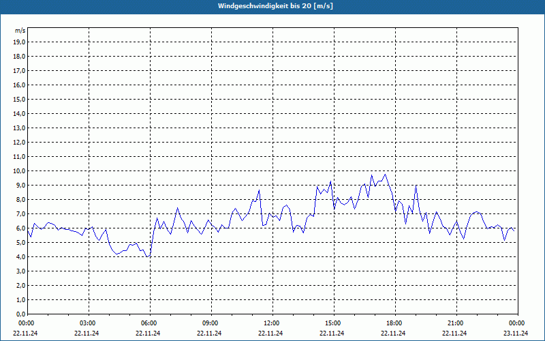Pick the 22.11.24 date under 18:00
Screen dimensions: 545x341
[x=393, y=333]
